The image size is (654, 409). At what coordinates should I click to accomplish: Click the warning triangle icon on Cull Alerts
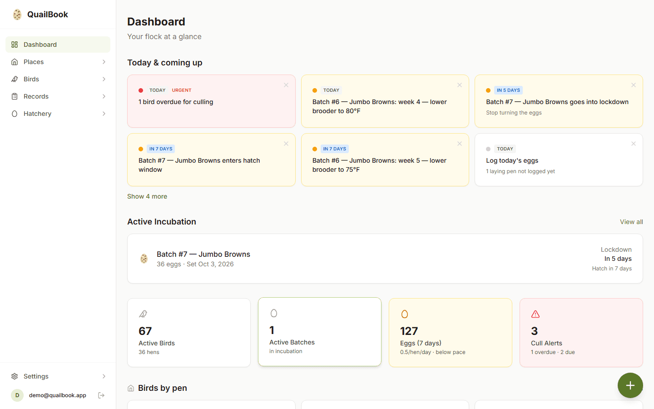(x=535, y=314)
